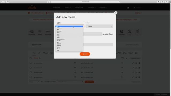Select CAA in the type dropdown list

(69, 47)
